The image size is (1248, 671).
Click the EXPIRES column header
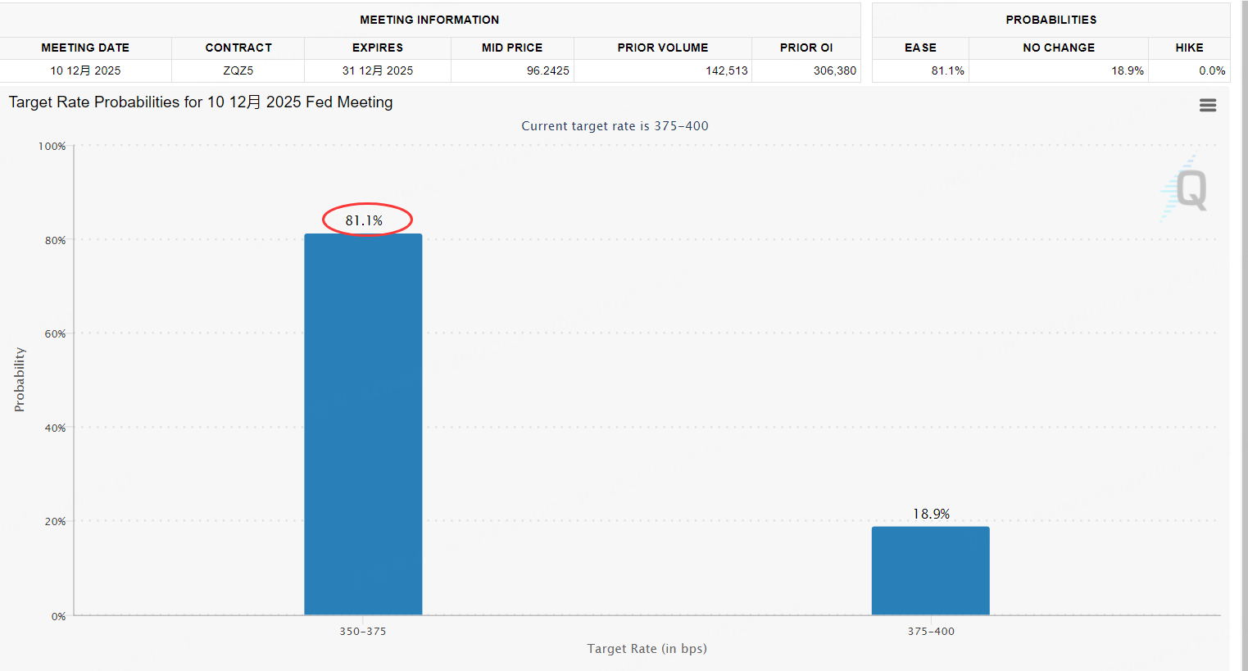click(x=378, y=48)
